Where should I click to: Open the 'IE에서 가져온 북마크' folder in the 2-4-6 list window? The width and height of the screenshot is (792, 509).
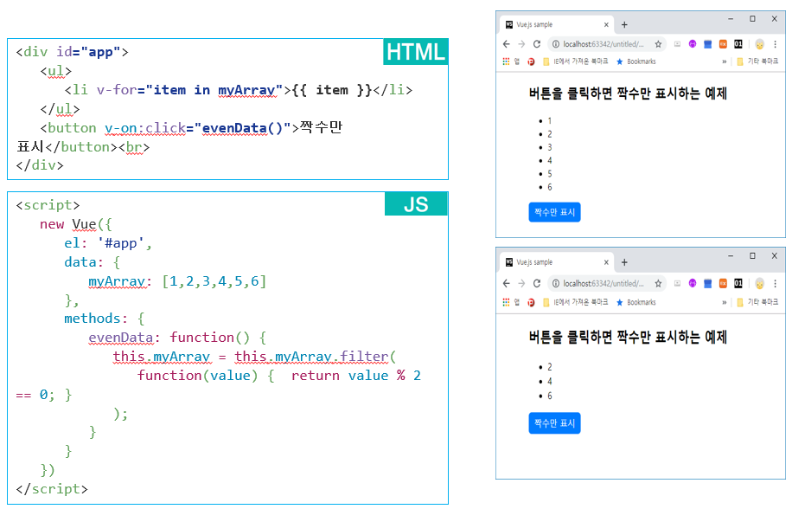[575, 302]
